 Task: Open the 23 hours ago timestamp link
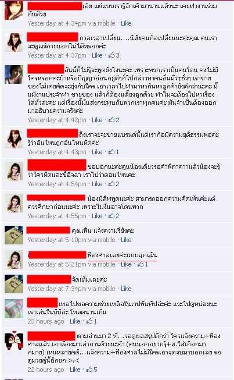[x=46, y=321]
